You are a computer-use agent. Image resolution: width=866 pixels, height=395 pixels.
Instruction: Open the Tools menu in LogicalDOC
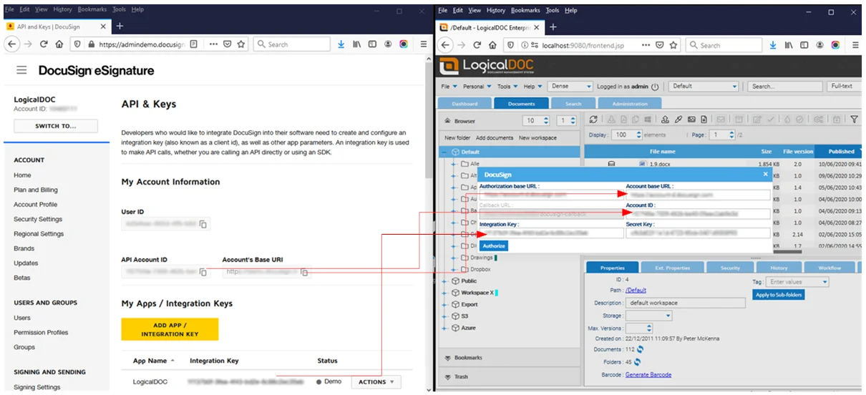(507, 87)
